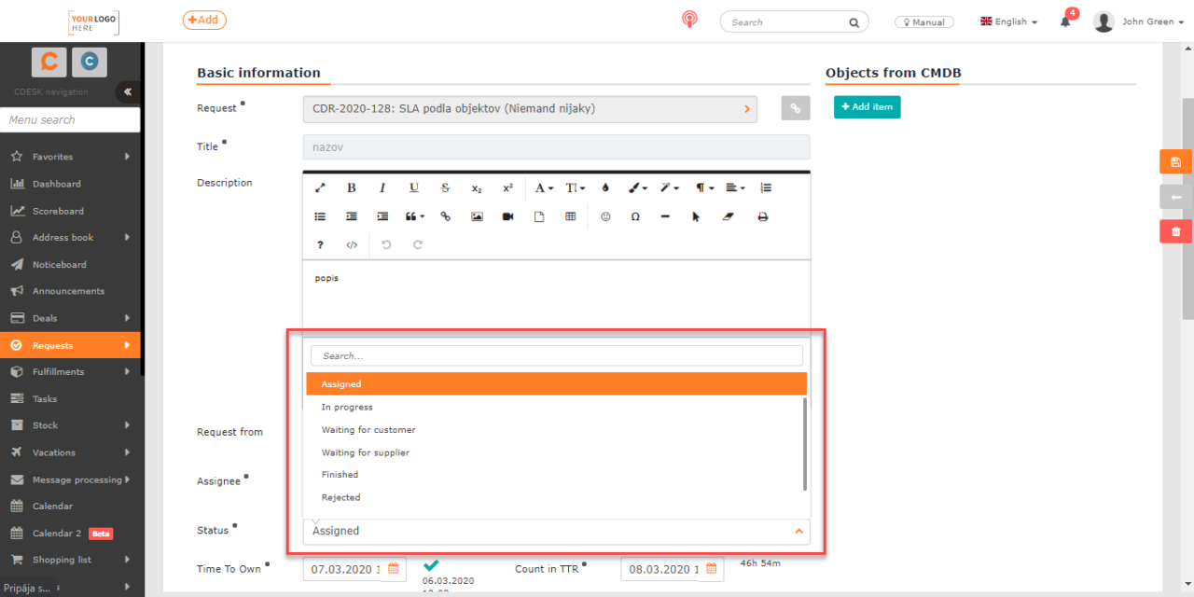Viewport: 1194px width, 597px height.
Task: Clear formatting with the eraser
Action: point(729,216)
